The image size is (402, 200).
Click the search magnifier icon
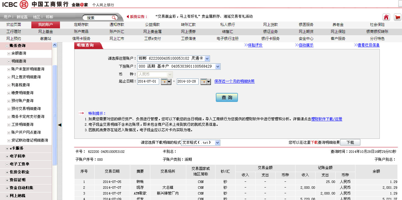click(114, 18)
